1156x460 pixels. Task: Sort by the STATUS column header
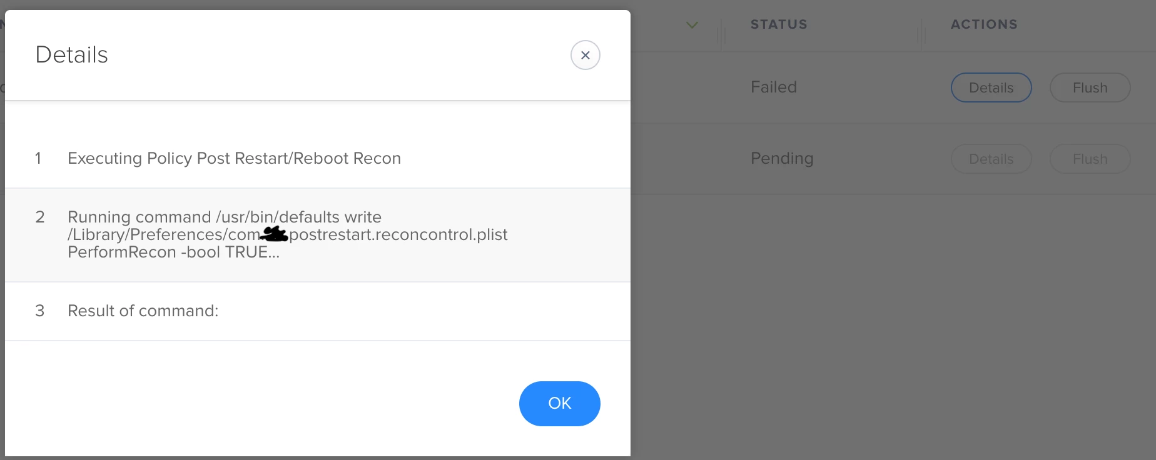pyautogui.click(x=779, y=24)
